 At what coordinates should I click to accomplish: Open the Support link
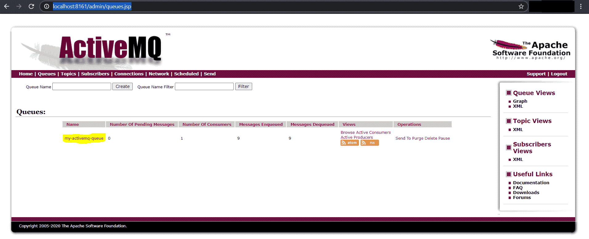(536, 74)
